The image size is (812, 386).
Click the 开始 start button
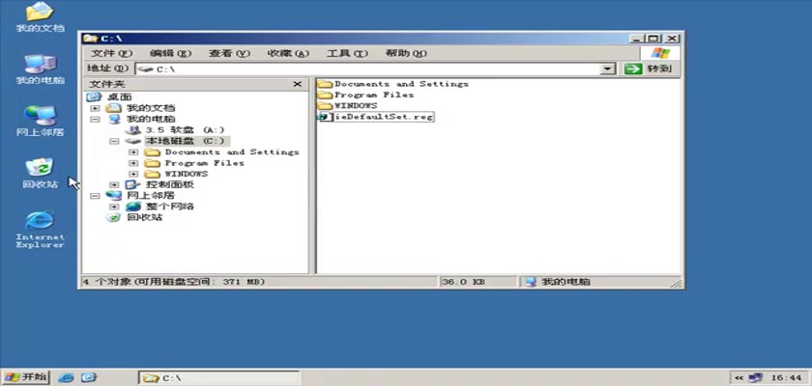click(26, 376)
